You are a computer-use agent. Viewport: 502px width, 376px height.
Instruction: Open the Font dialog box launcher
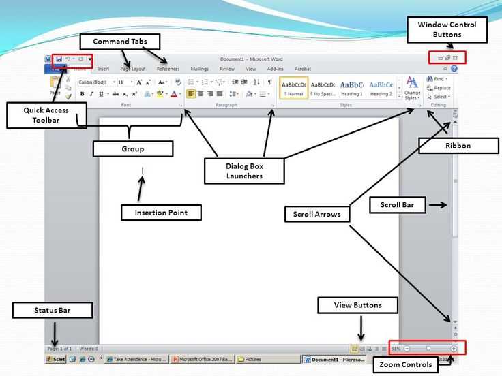pos(181,105)
